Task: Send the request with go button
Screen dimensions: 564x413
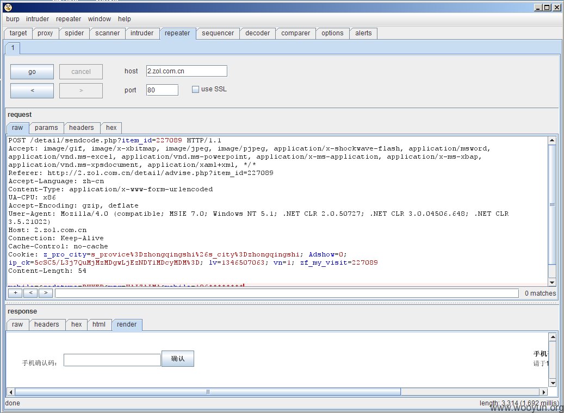Action: coord(32,72)
